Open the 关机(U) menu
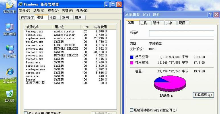Screen dimensions: 220x114 (67, 11)
